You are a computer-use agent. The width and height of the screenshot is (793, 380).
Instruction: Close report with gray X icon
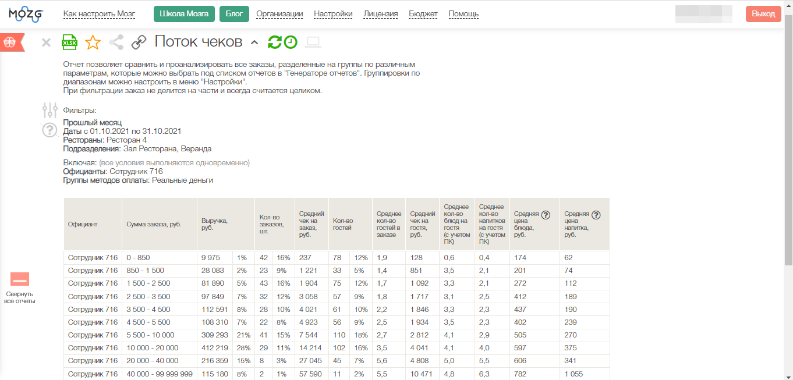(47, 42)
